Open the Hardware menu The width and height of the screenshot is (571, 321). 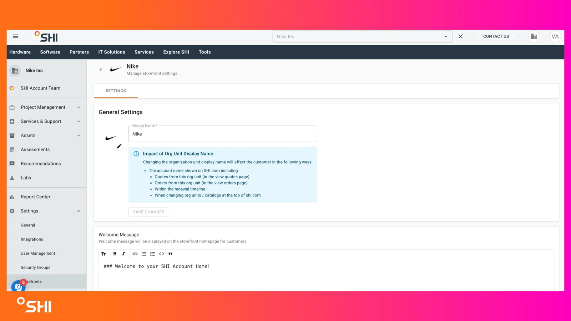click(x=20, y=52)
